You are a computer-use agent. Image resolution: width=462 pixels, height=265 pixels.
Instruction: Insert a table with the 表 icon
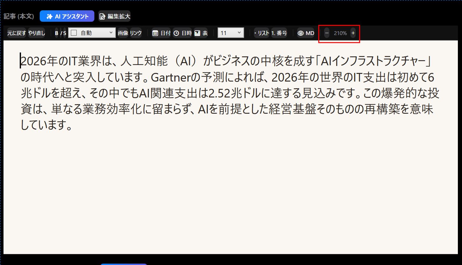click(202, 32)
